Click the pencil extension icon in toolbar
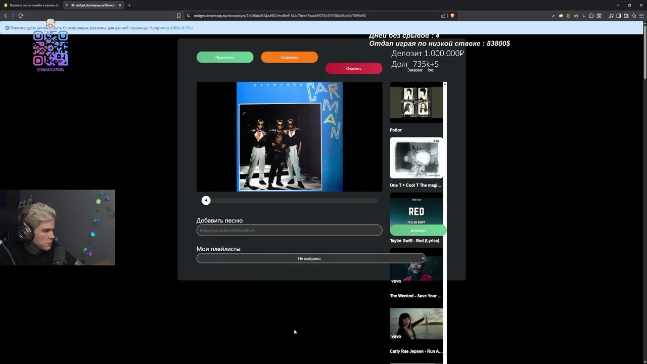The width and height of the screenshot is (647, 364). (x=553, y=16)
